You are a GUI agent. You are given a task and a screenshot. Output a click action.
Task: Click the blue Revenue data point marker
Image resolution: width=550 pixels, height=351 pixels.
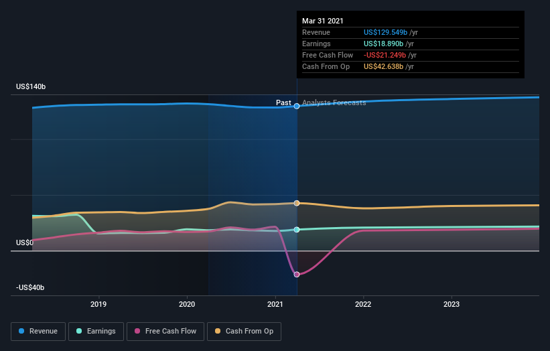pyautogui.click(x=297, y=106)
